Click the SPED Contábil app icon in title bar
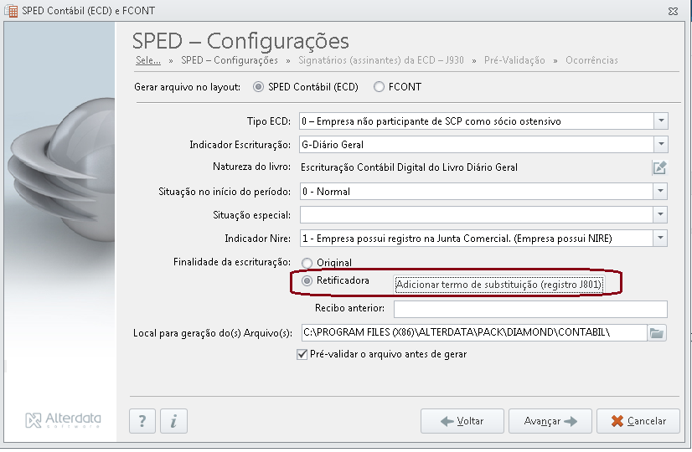 pyautogui.click(x=11, y=11)
